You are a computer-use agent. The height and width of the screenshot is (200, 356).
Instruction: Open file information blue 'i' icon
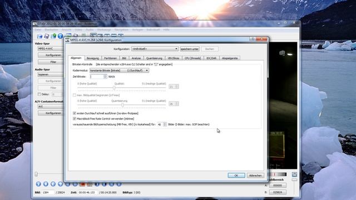click(x=60, y=36)
